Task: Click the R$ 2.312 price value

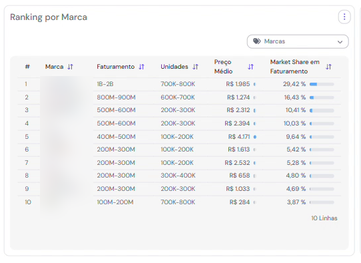Action: point(238,110)
